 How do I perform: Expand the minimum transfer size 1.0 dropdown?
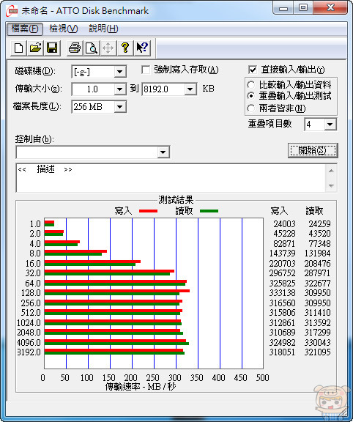119,89
